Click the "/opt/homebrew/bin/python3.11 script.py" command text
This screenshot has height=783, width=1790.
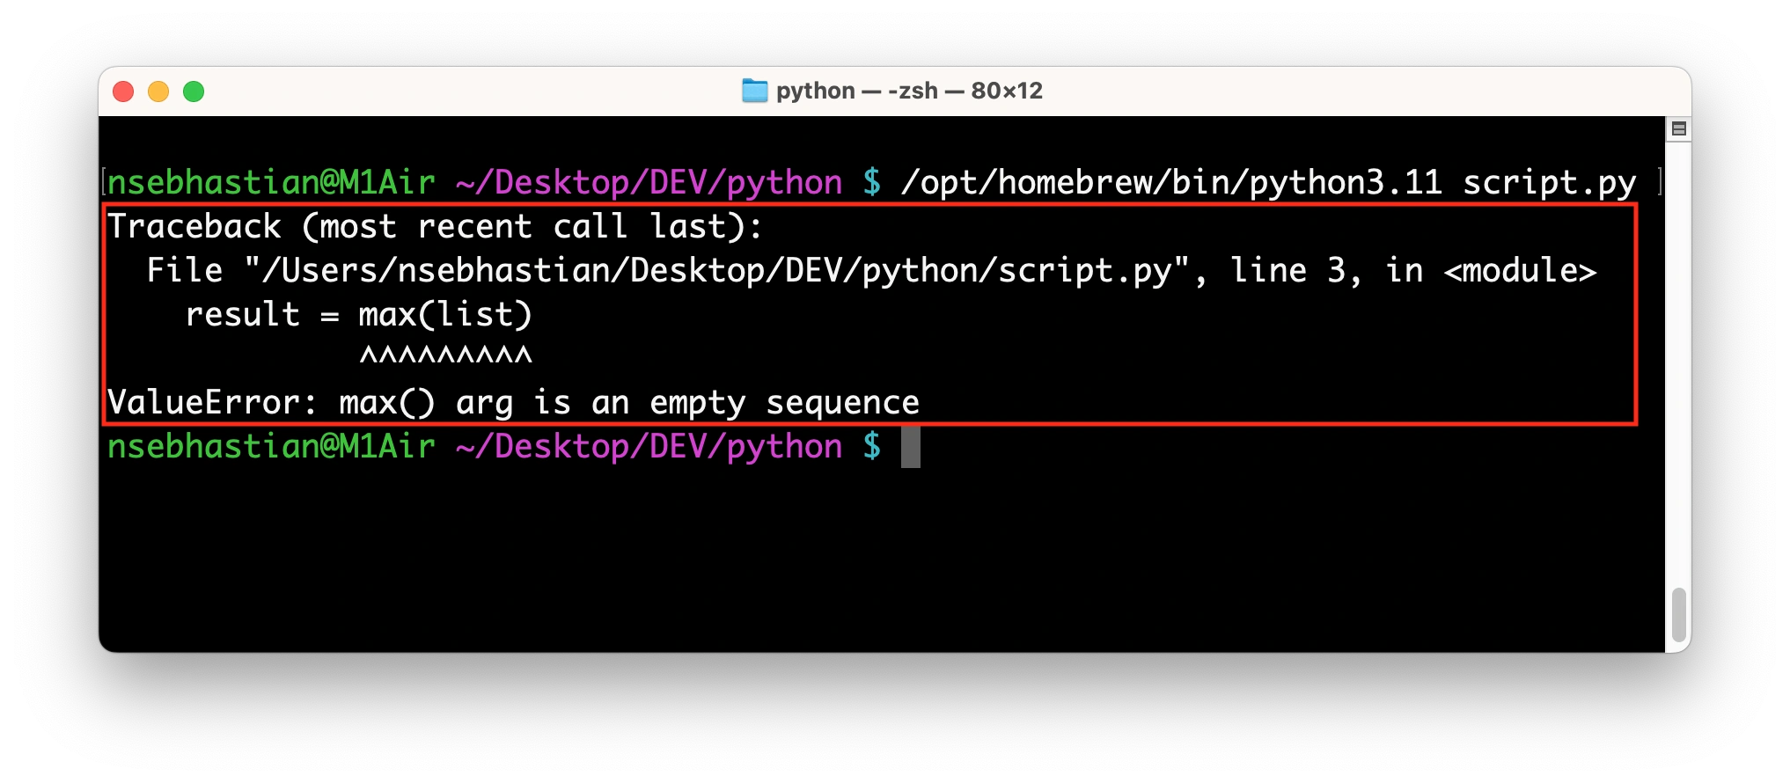pyautogui.click(x=1268, y=183)
